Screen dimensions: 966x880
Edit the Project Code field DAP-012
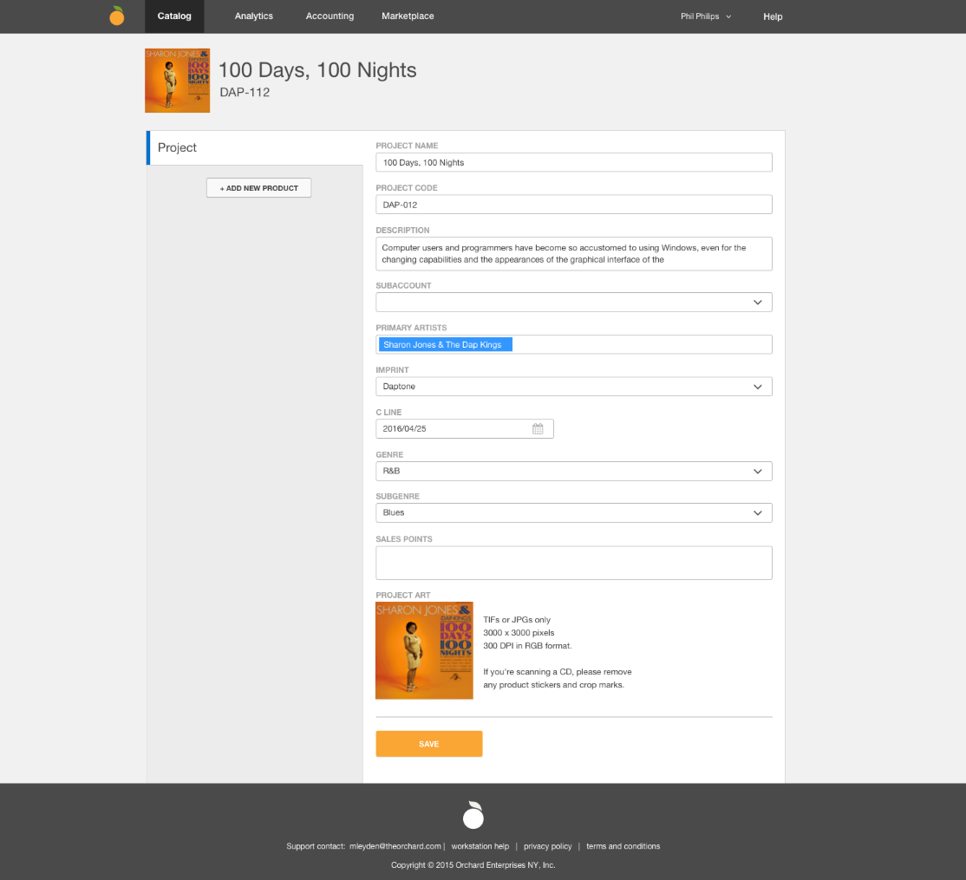tap(573, 205)
